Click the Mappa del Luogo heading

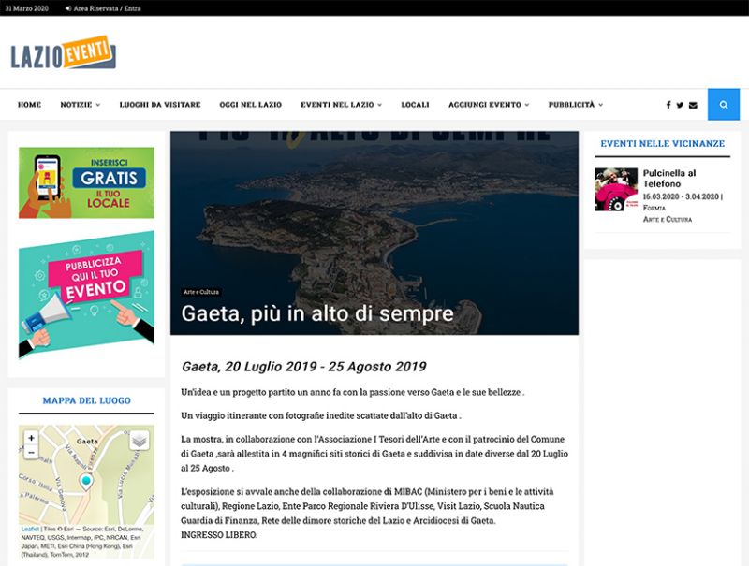coord(86,400)
